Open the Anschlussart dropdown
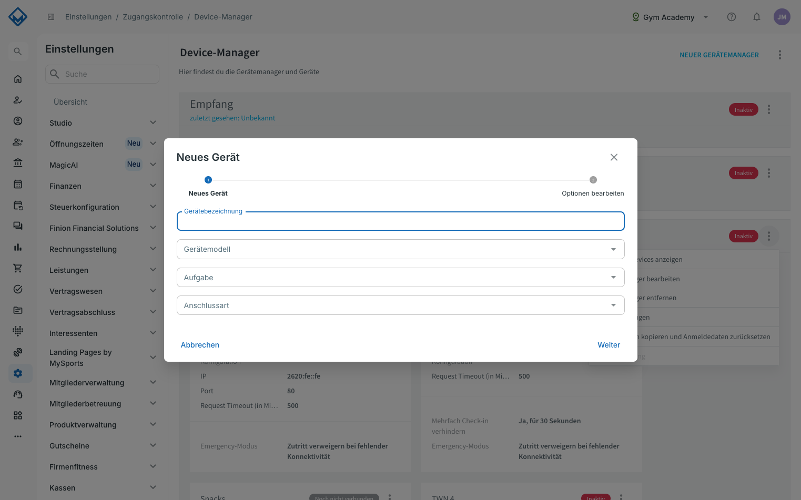Viewport: 801px width, 500px height. (401, 305)
